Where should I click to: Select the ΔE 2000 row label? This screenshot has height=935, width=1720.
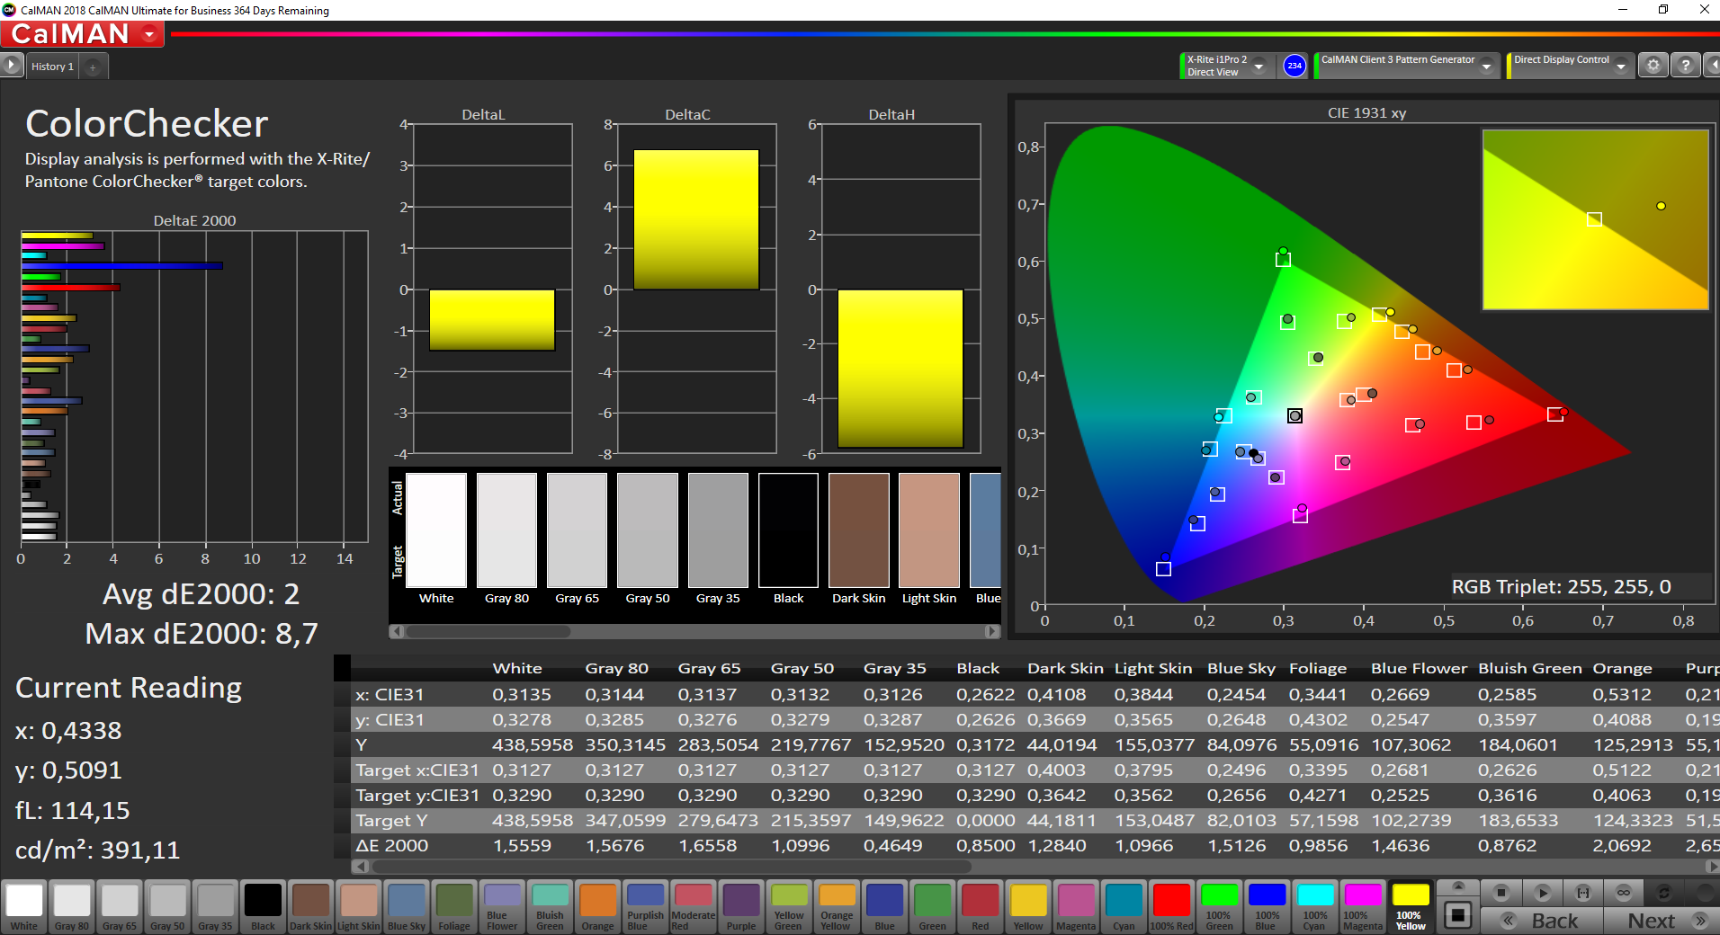(392, 846)
